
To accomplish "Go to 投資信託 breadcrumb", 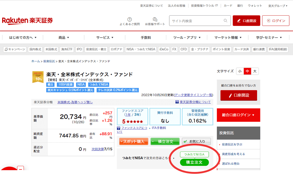I will (49, 61).
